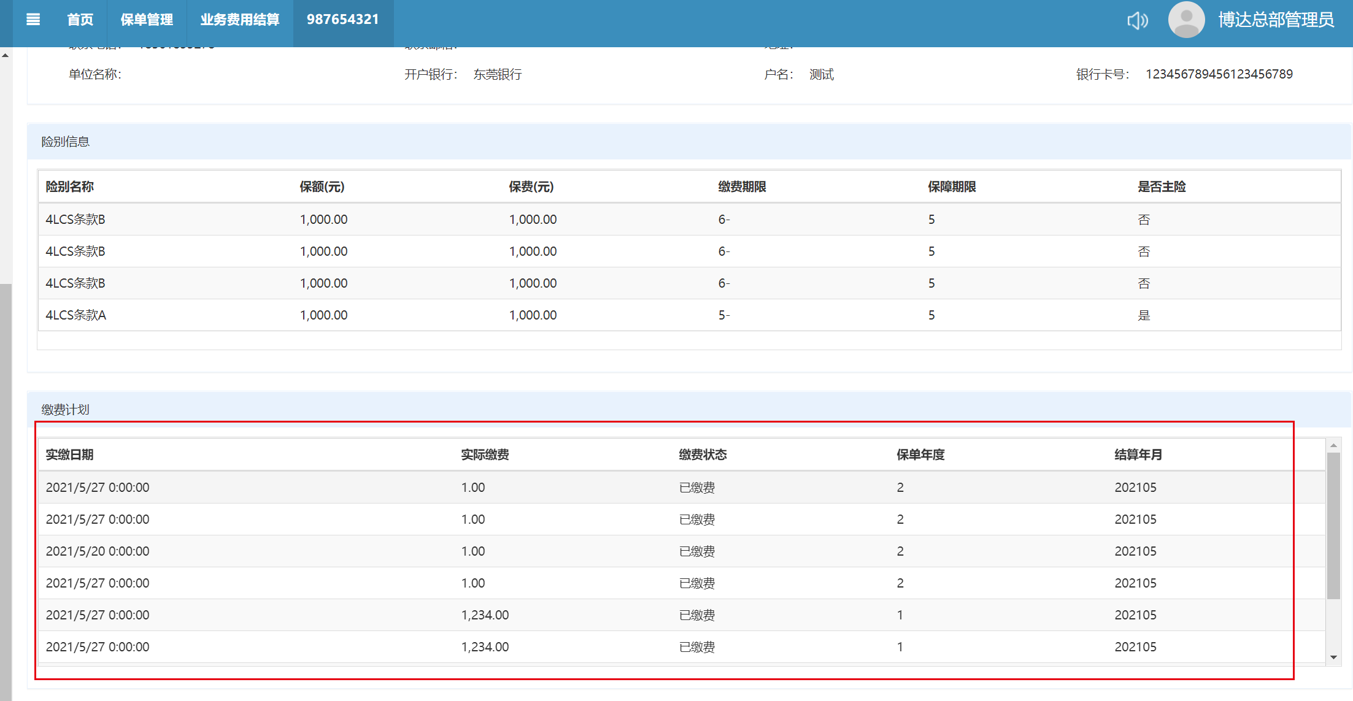Screen dimensions: 1353x701
Task: Click the 险别名称 column header
Action: tap(69, 186)
